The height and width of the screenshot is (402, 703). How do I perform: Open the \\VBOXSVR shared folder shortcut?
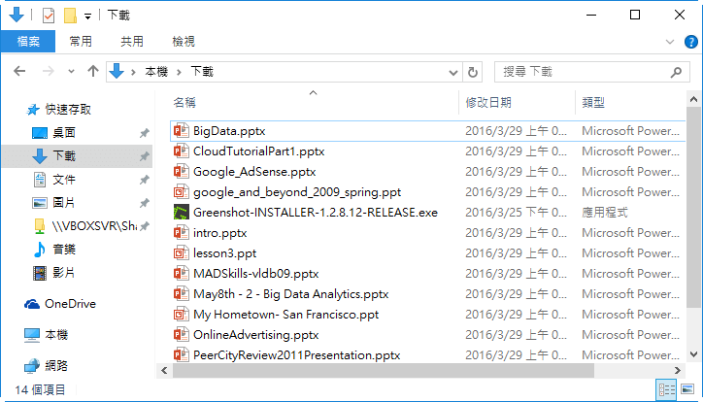coord(94,226)
